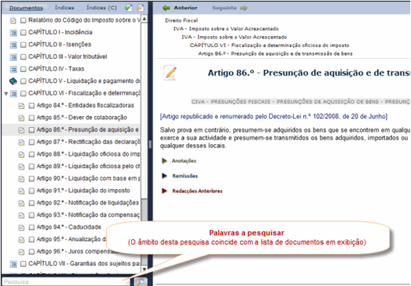Viewport: 411px width, 286px height.
Task: Collapse the CAPÍTULO VI tree node
Action: pyautogui.click(x=6, y=93)
